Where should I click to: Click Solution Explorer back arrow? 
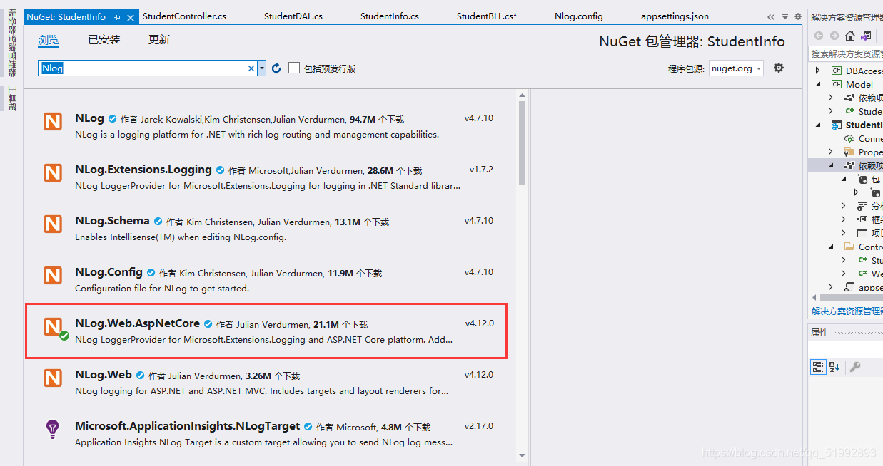click(x=818, y=36)
